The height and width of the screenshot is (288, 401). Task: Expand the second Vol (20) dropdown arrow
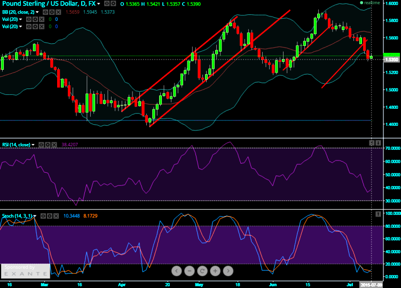[21, 26]
